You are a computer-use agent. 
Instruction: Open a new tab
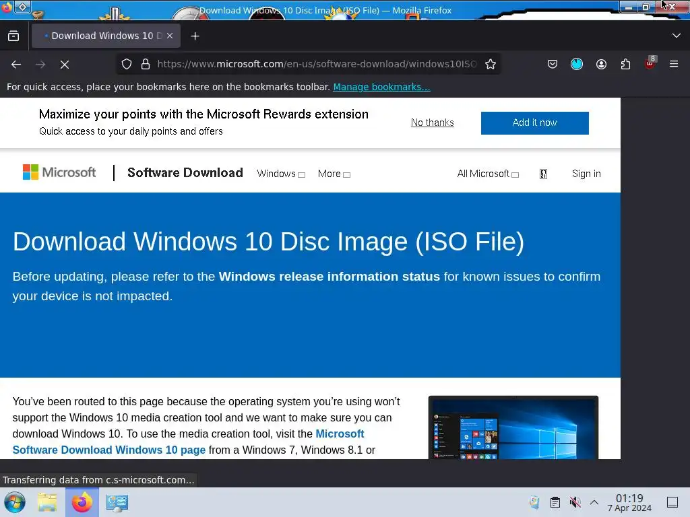pyautogui.click(x=195, y=36)
